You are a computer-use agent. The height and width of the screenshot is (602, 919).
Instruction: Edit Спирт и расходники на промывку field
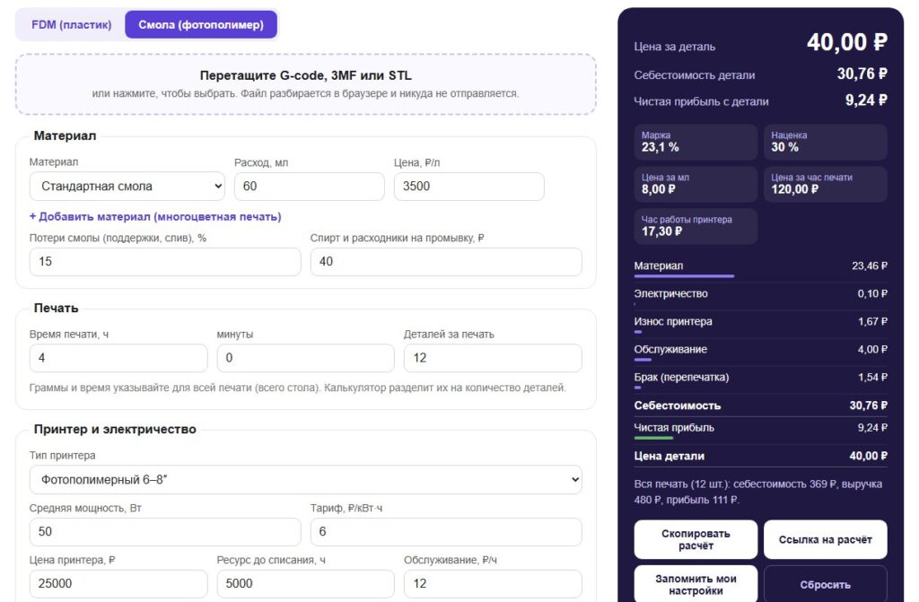click(x=446, y=261)
